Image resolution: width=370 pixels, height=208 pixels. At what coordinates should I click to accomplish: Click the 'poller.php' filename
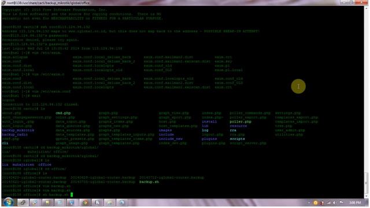point(240,122)
